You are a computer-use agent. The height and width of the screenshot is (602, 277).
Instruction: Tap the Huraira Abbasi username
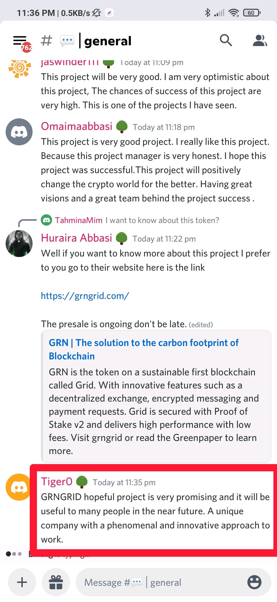pos(76,238)
